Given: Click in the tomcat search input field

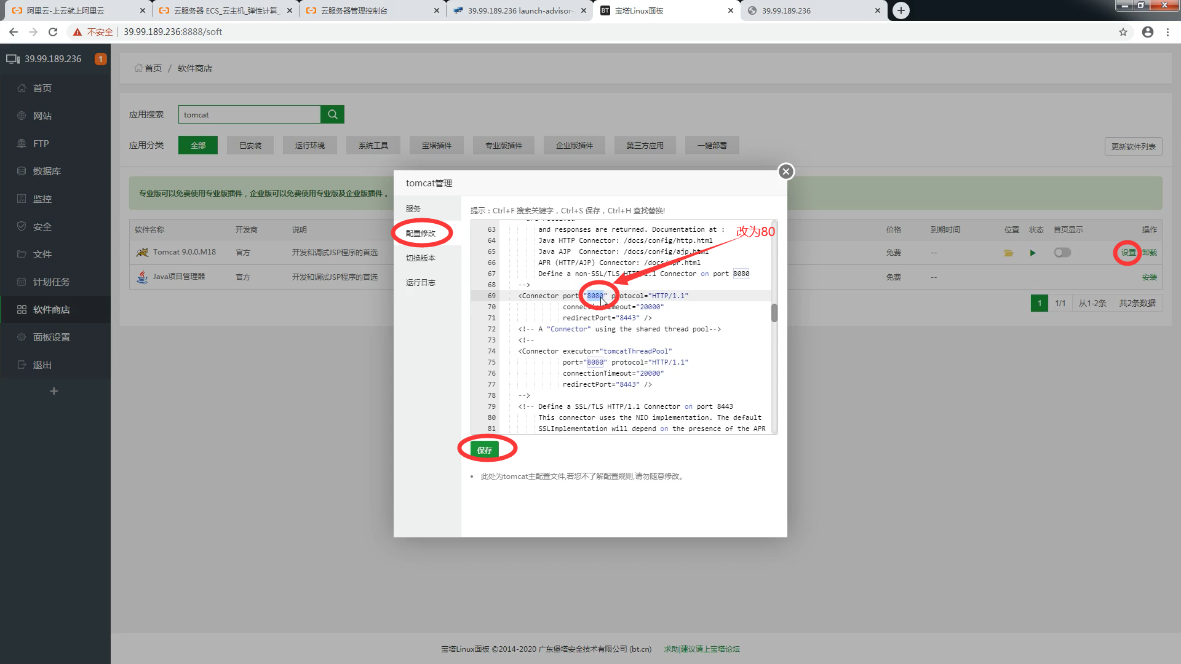Looking at the screenshot, I should tap(249, 114).
